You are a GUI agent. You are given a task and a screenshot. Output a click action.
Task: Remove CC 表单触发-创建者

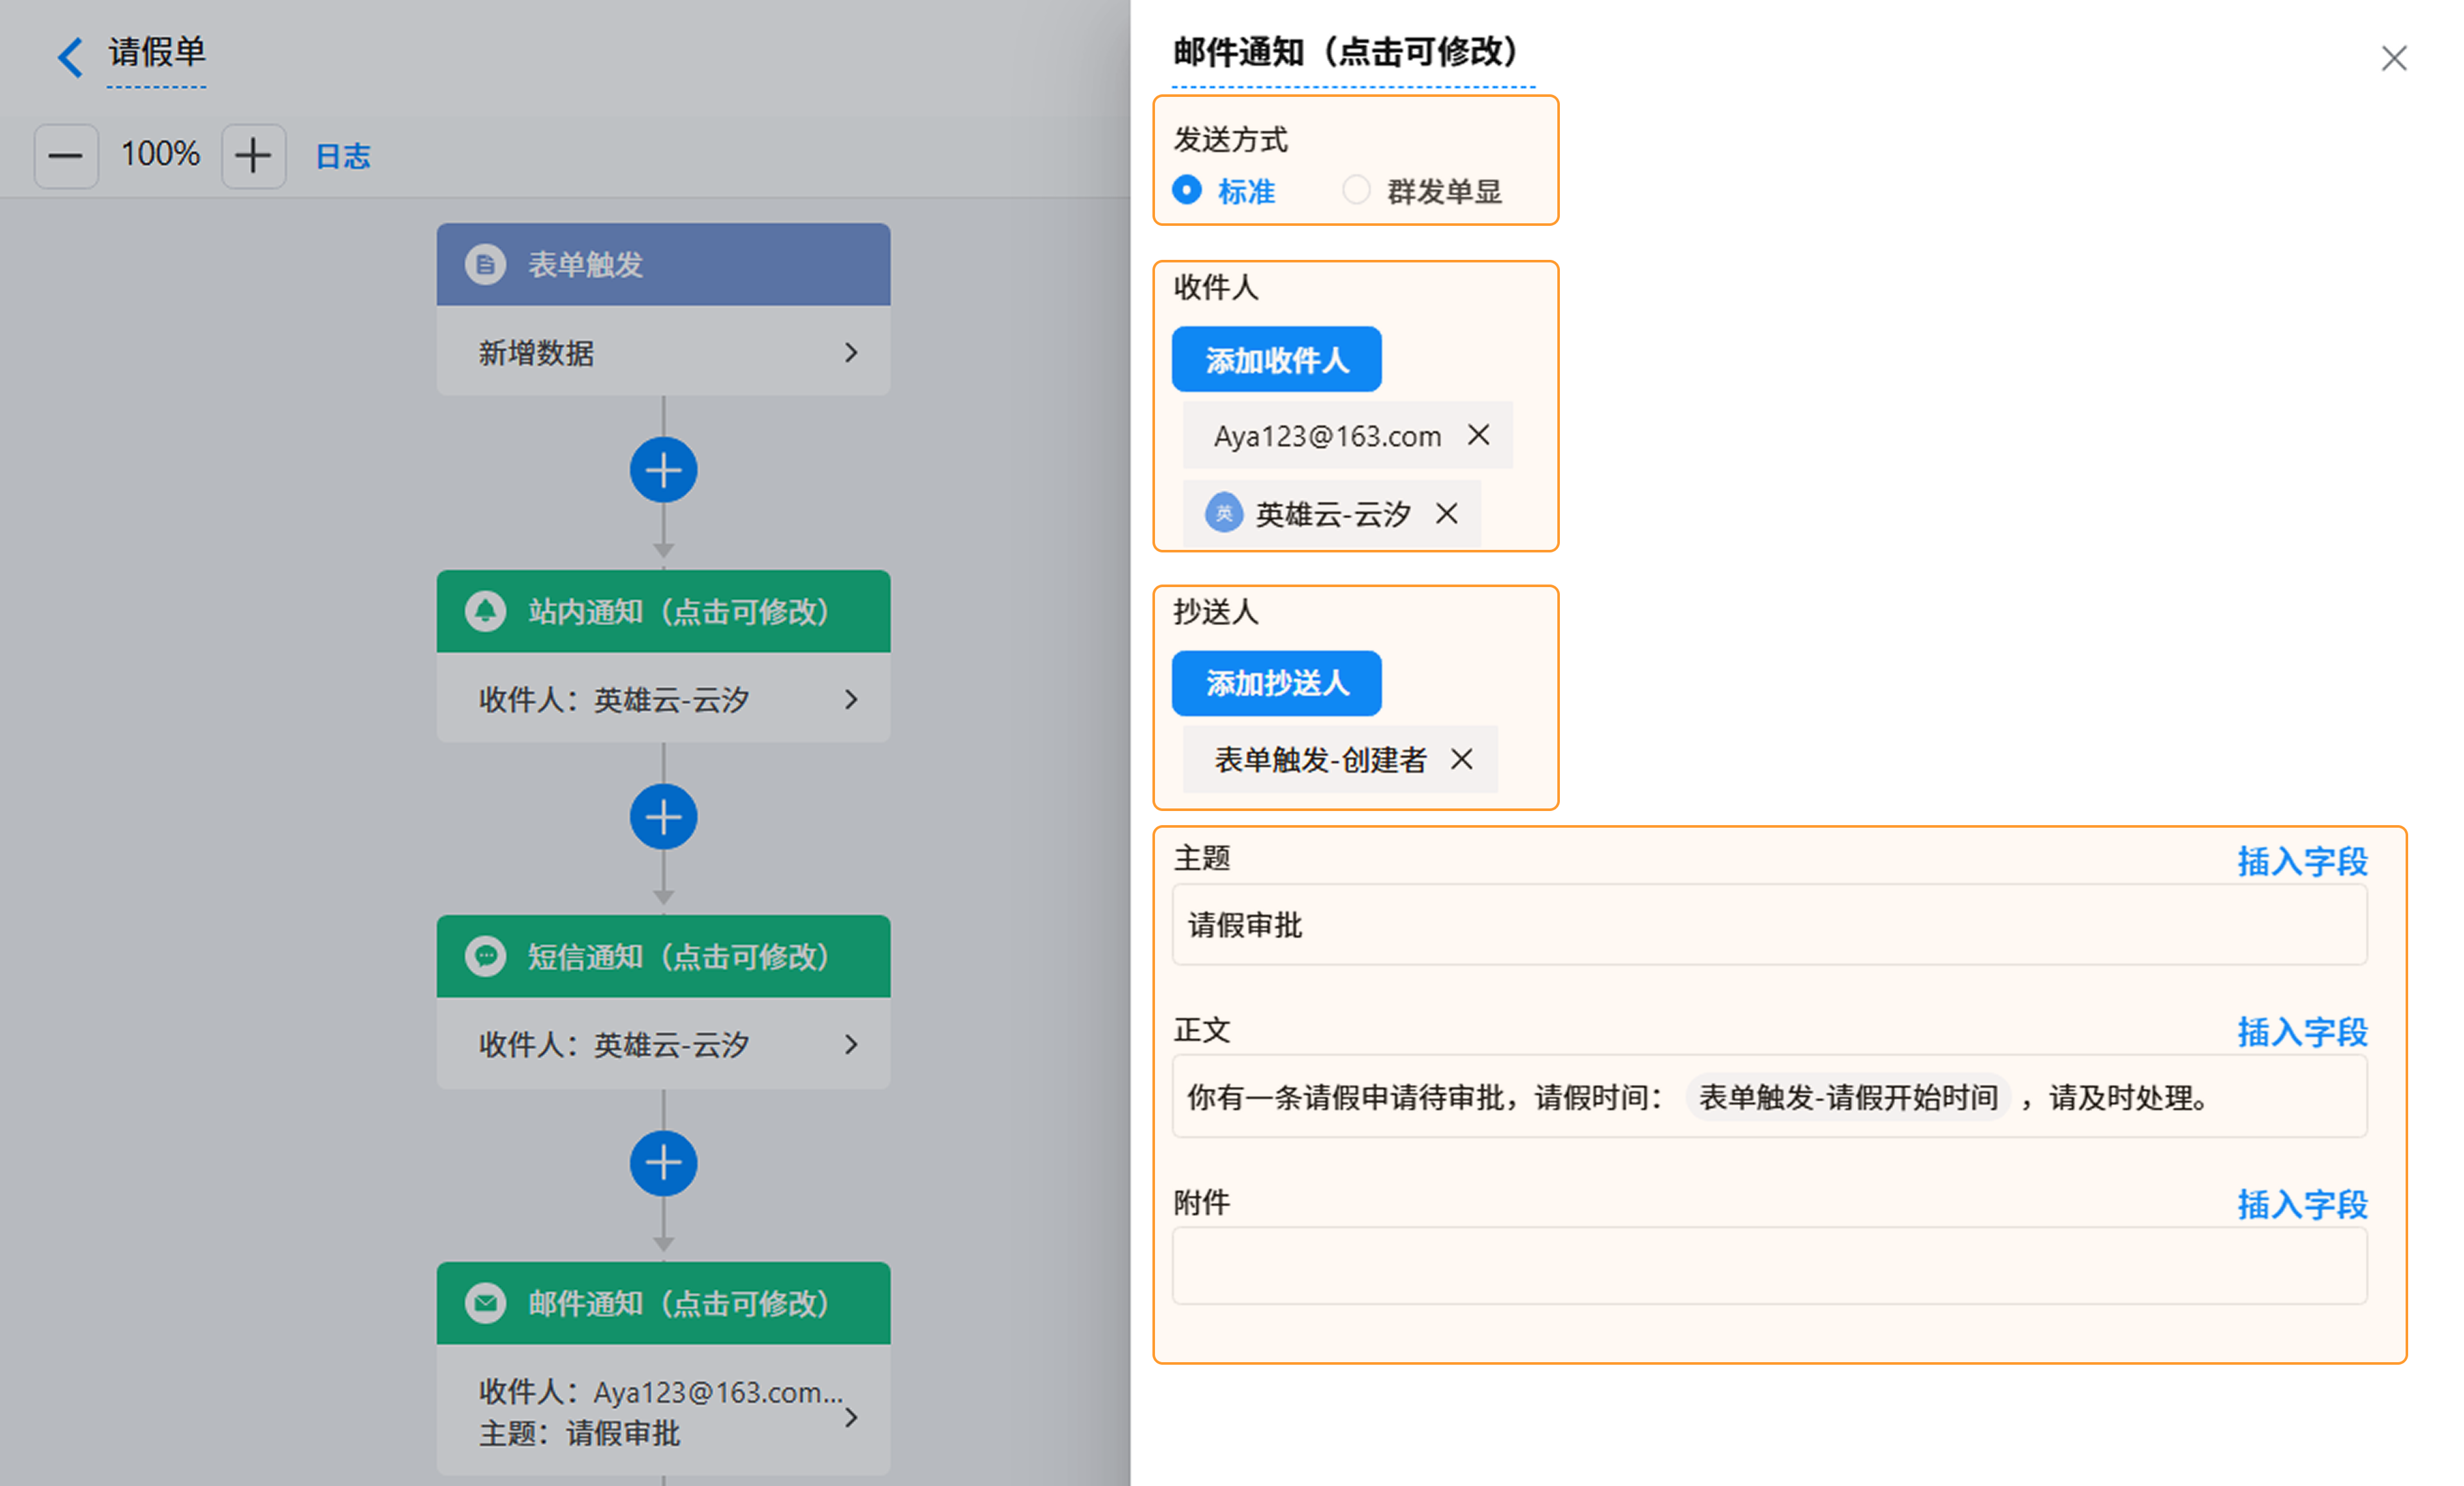(x=1461, y=759)
